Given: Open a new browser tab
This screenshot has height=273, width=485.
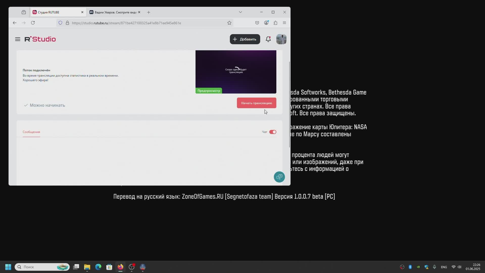Looking at the screenshot, I should click(x=149, y=12).
